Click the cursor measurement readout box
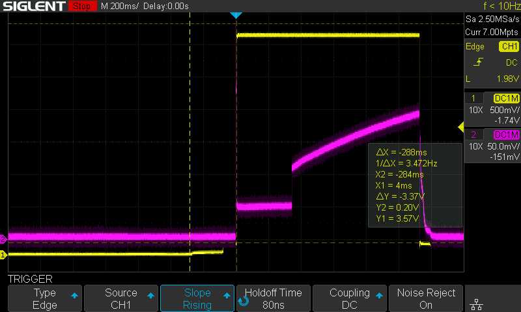The image size is (521, 312). [x=414, y=185]
